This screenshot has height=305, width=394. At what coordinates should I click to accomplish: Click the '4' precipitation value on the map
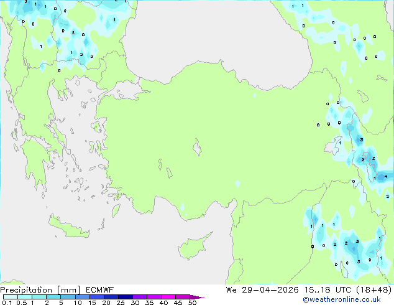coord(386,176)
